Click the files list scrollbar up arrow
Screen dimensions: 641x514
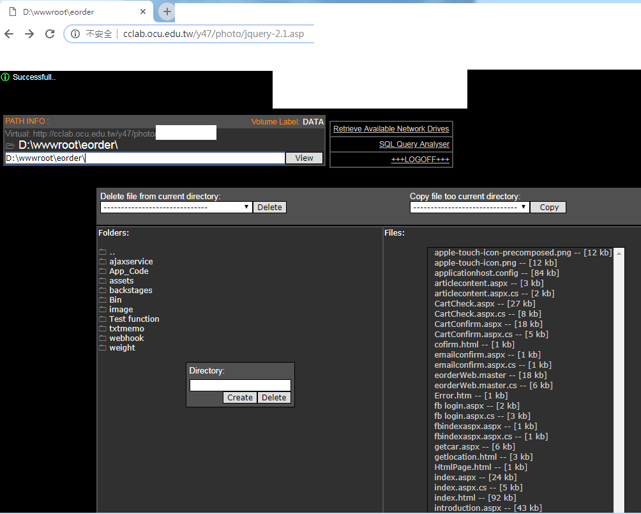(619, 253)
